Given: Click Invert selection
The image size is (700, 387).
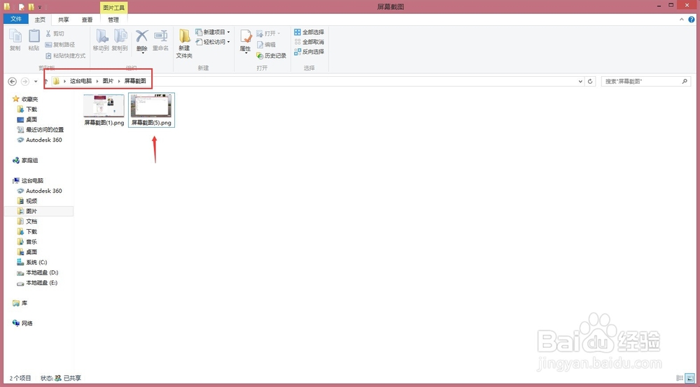Looking at the screenshot, I should (309, 52).
